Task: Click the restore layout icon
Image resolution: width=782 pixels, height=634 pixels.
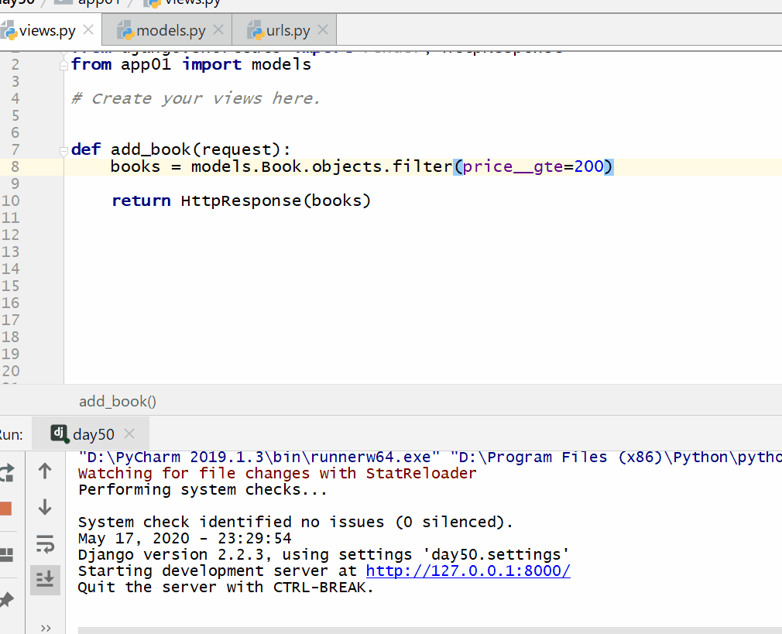Action: point(7,554)
